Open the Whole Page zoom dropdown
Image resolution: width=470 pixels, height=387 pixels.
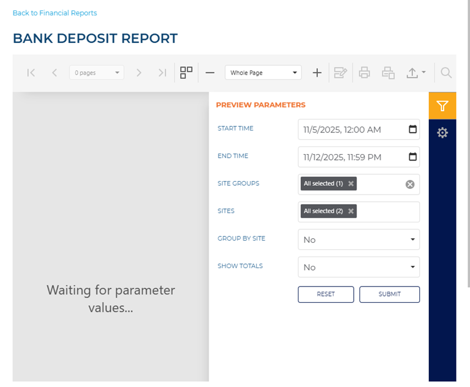click(x=263, y=73)
